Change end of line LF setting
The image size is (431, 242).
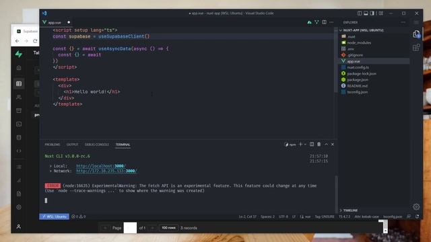pos(294,216)
